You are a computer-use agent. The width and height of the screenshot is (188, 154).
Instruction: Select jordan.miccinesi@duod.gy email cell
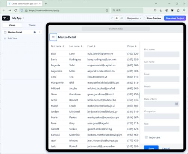click(102, 111)
